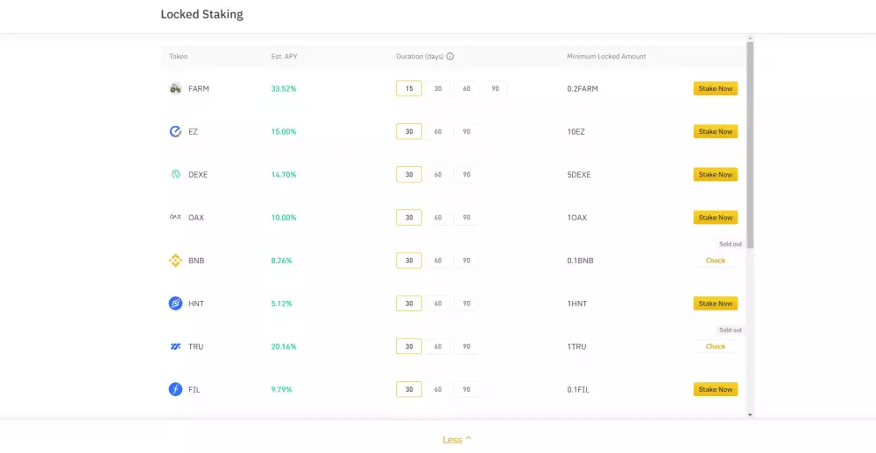Select 30 days duration for BNB

(x=409, y=261)
